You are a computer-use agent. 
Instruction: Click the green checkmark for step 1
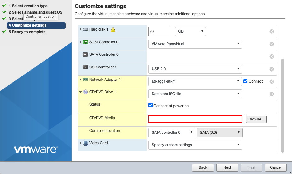pos(4,6)
